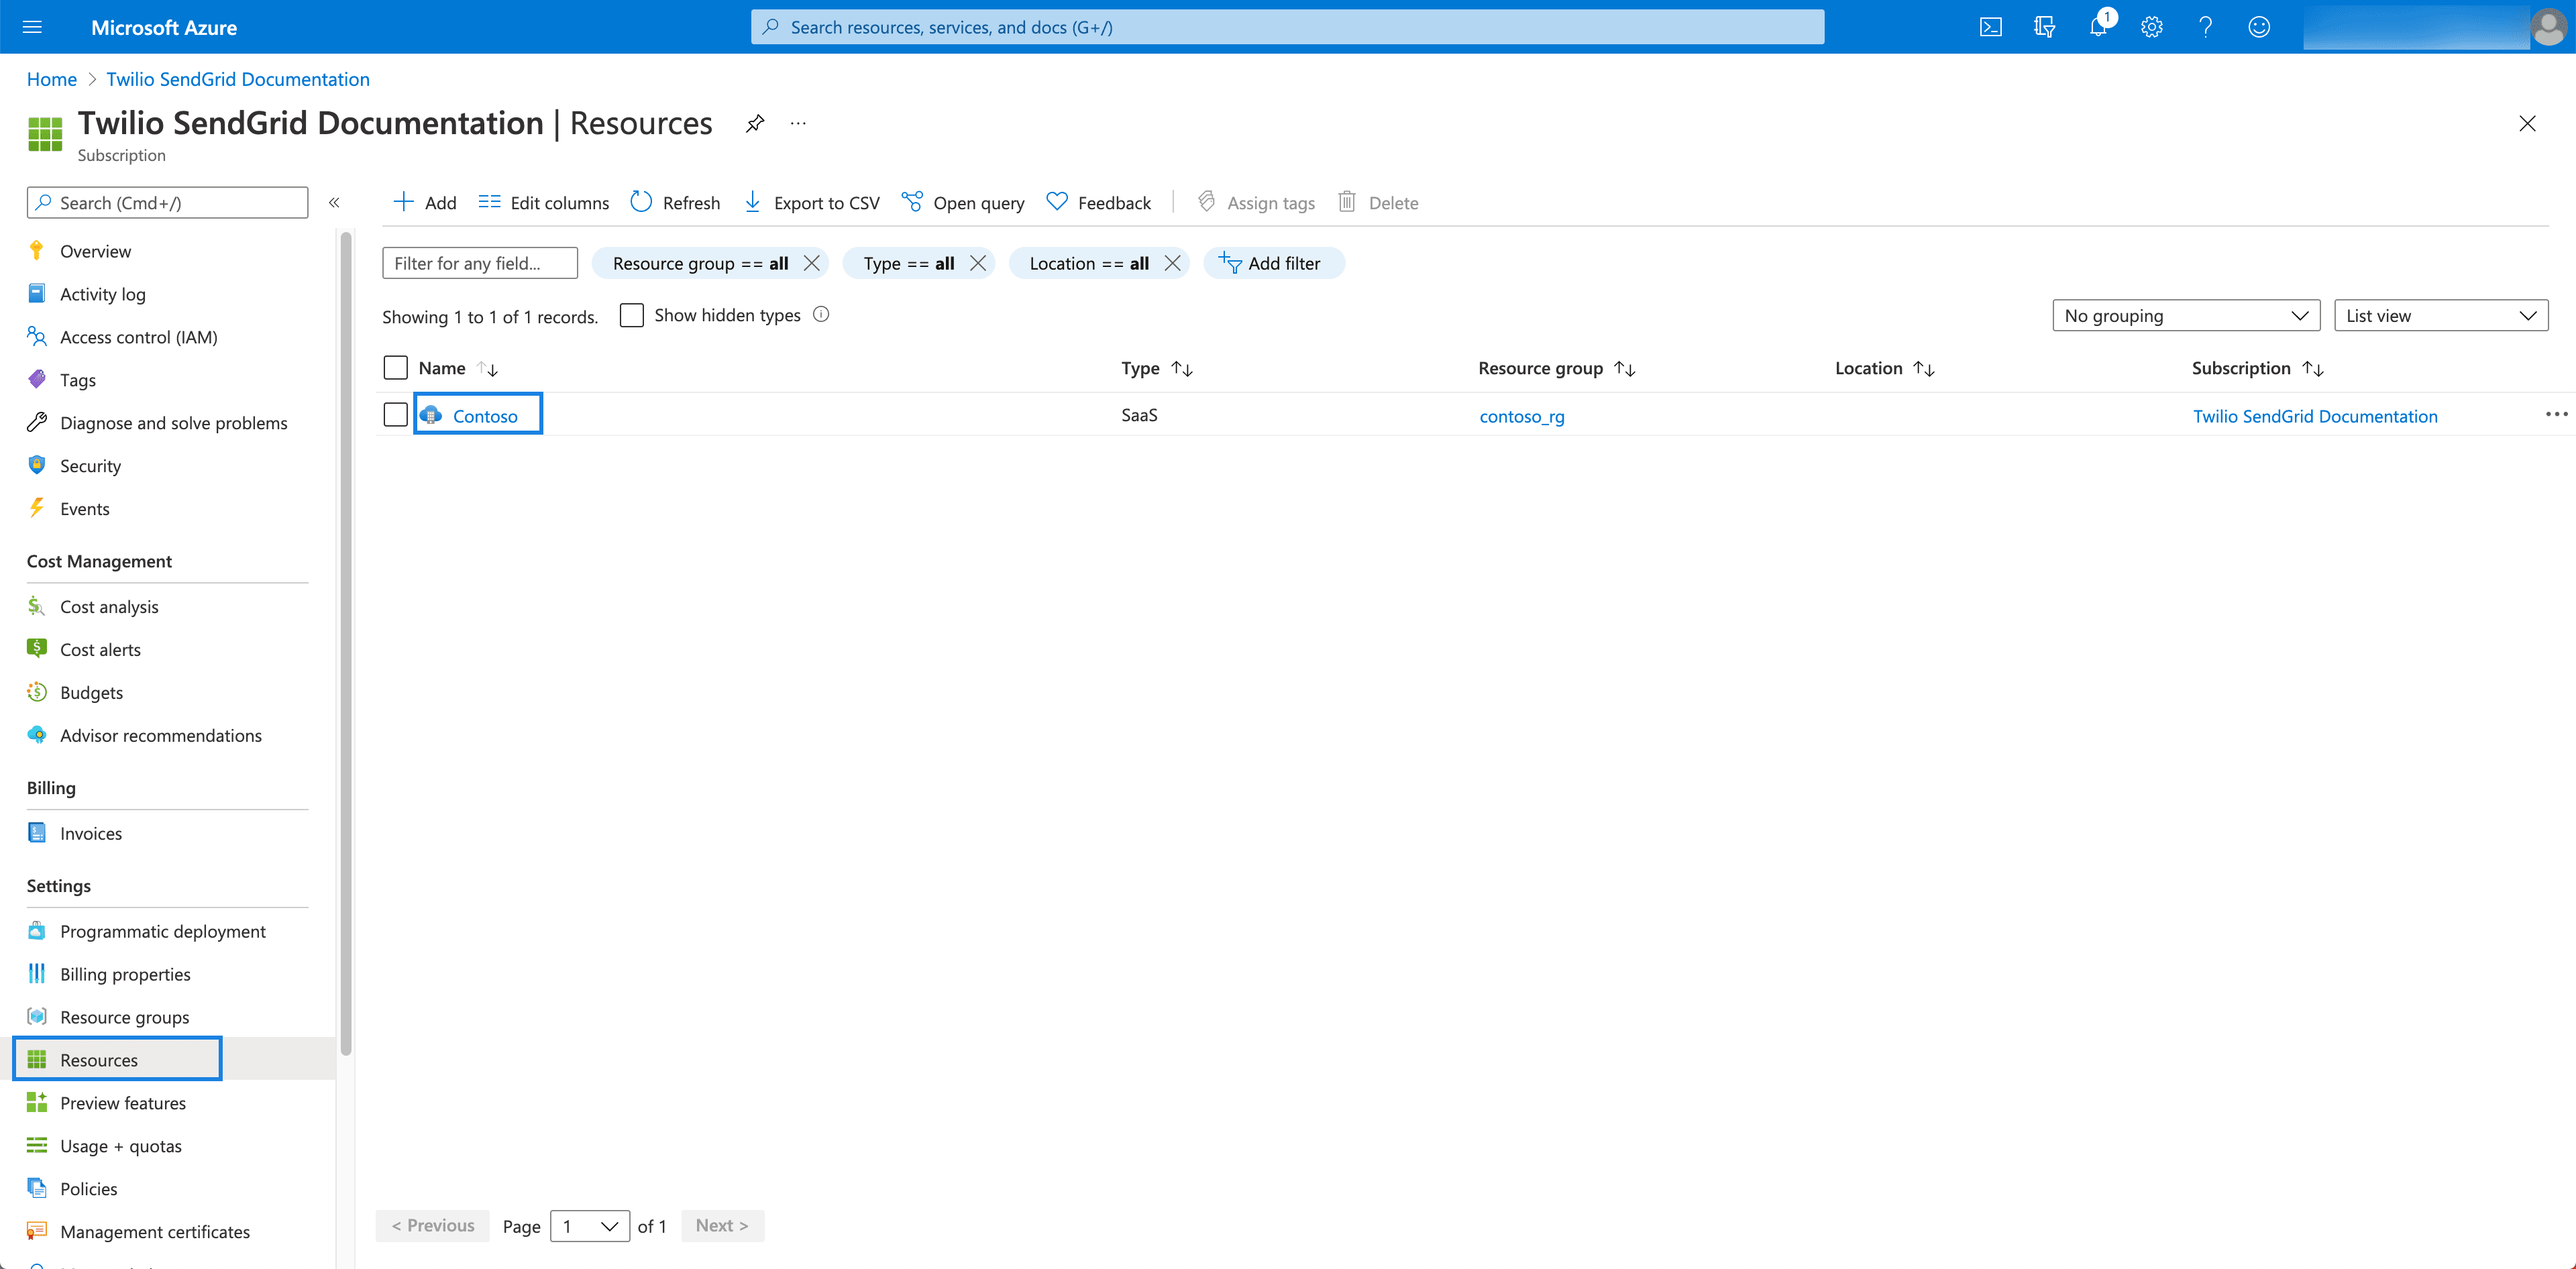The height and width of the screenshot is (1269, 2576).
Task: Collapse the left sidebar with the chevron
Action: (335, 201)
